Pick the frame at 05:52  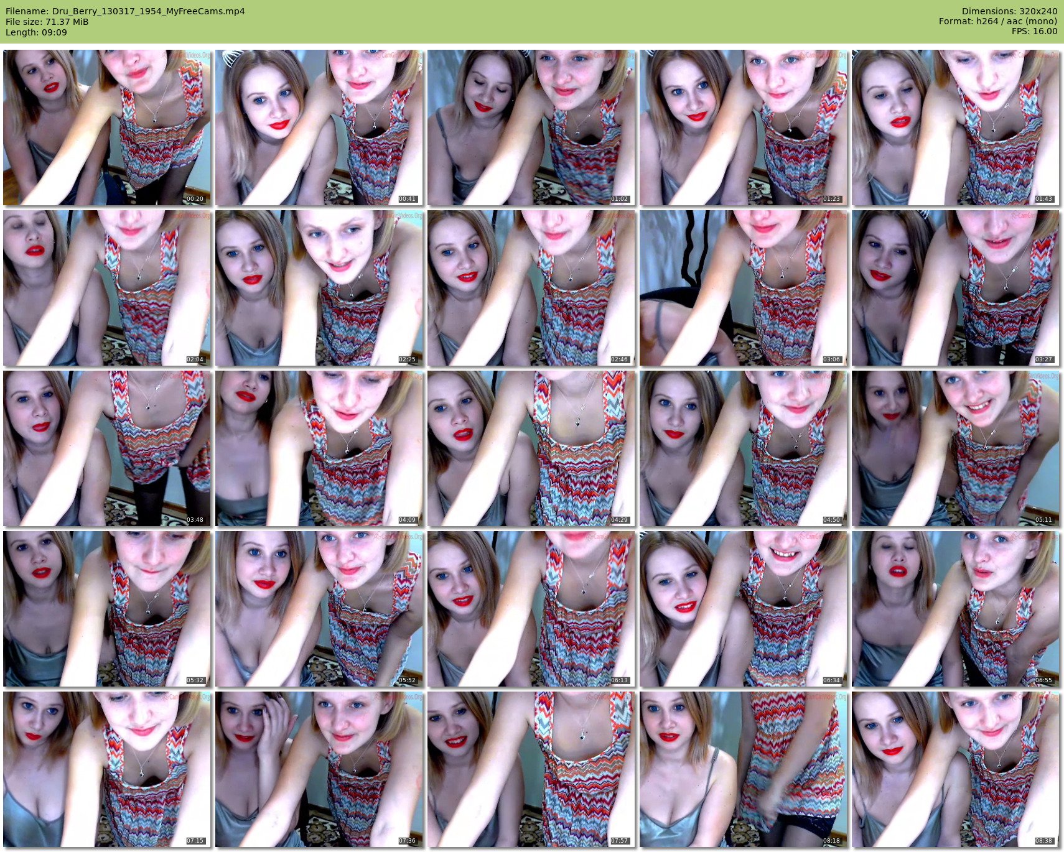tap(319, 609)
